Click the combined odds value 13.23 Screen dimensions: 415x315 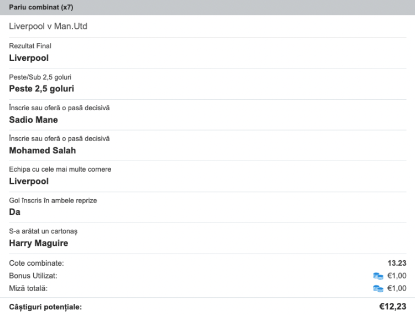[x=397, y=263]
